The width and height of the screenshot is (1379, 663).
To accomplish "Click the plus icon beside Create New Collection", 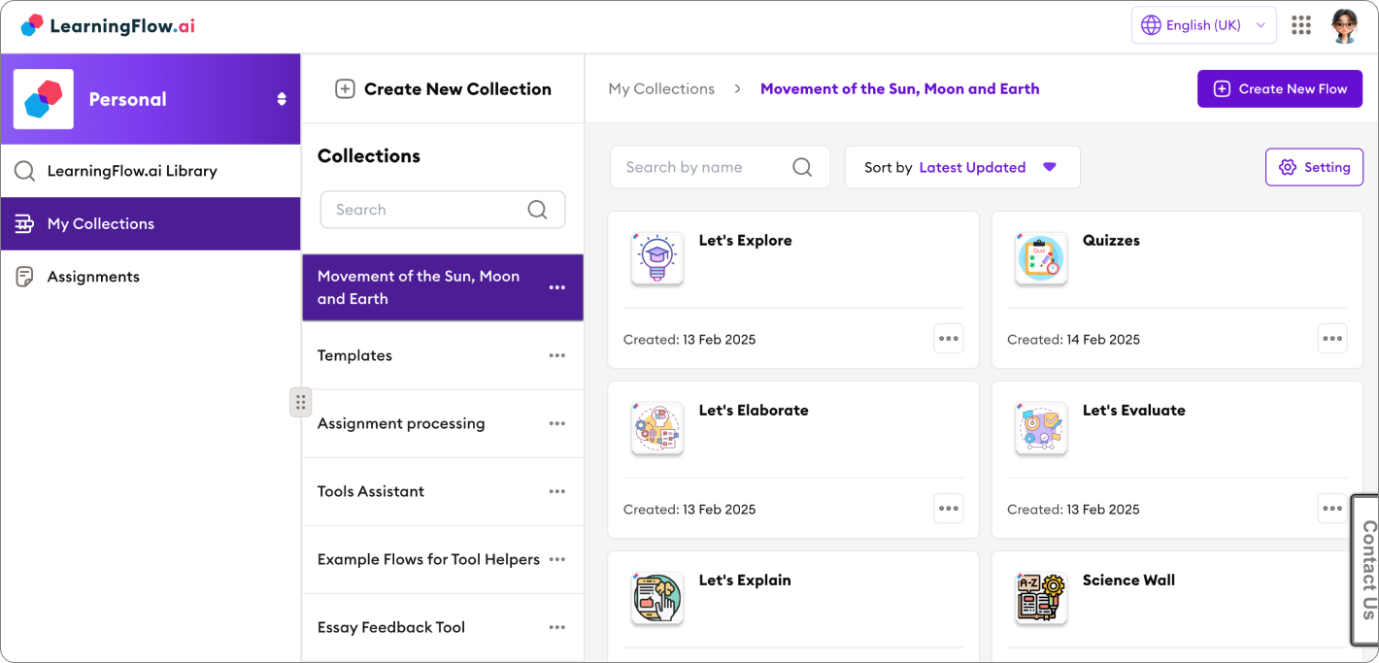I will tap(345, 89).
